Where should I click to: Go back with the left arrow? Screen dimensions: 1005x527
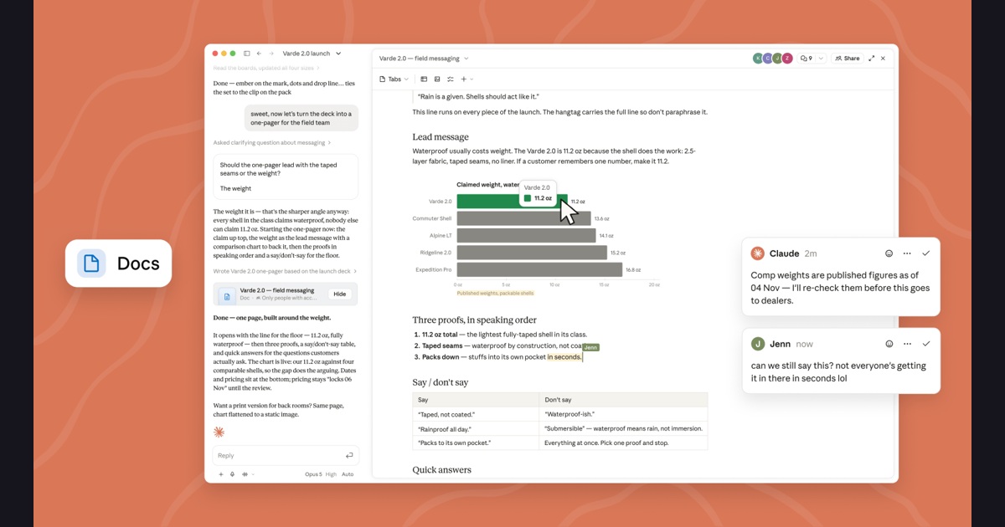pyautogui.click(x=259, y=54)
